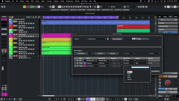The image size is (179, 101).
Task: Open the 1/16 quantize preset dropdown
Action: coord(131,7)
